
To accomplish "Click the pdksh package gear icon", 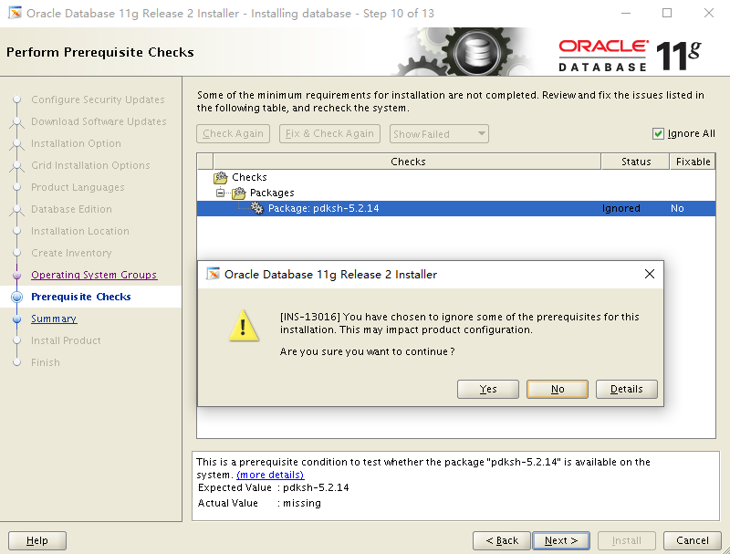I will tap(257, 208).
